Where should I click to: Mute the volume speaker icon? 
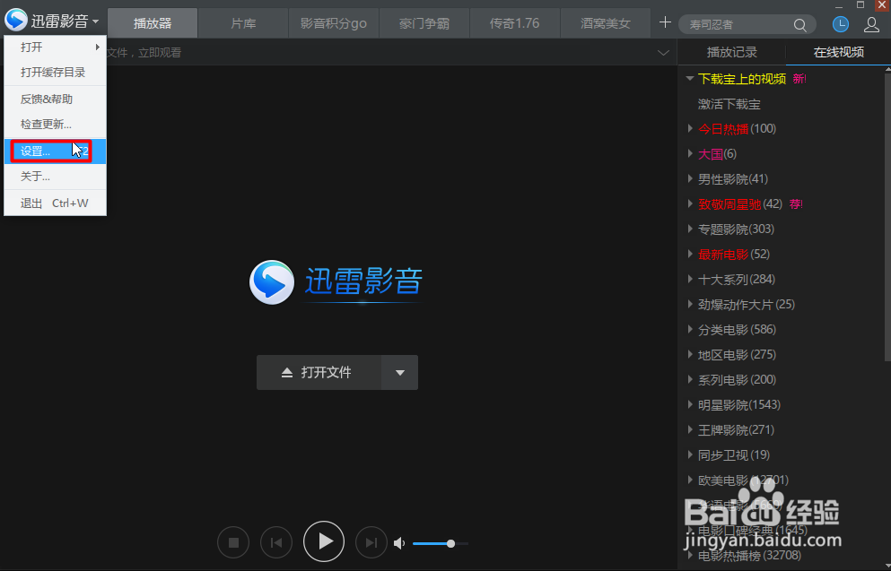pos(399,544)
